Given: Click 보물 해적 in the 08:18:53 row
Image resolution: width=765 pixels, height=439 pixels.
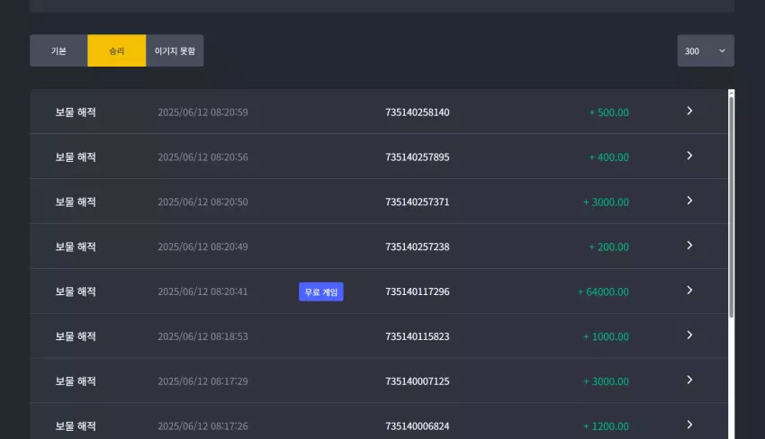Looking at the screenshot, I should point(75,336).
